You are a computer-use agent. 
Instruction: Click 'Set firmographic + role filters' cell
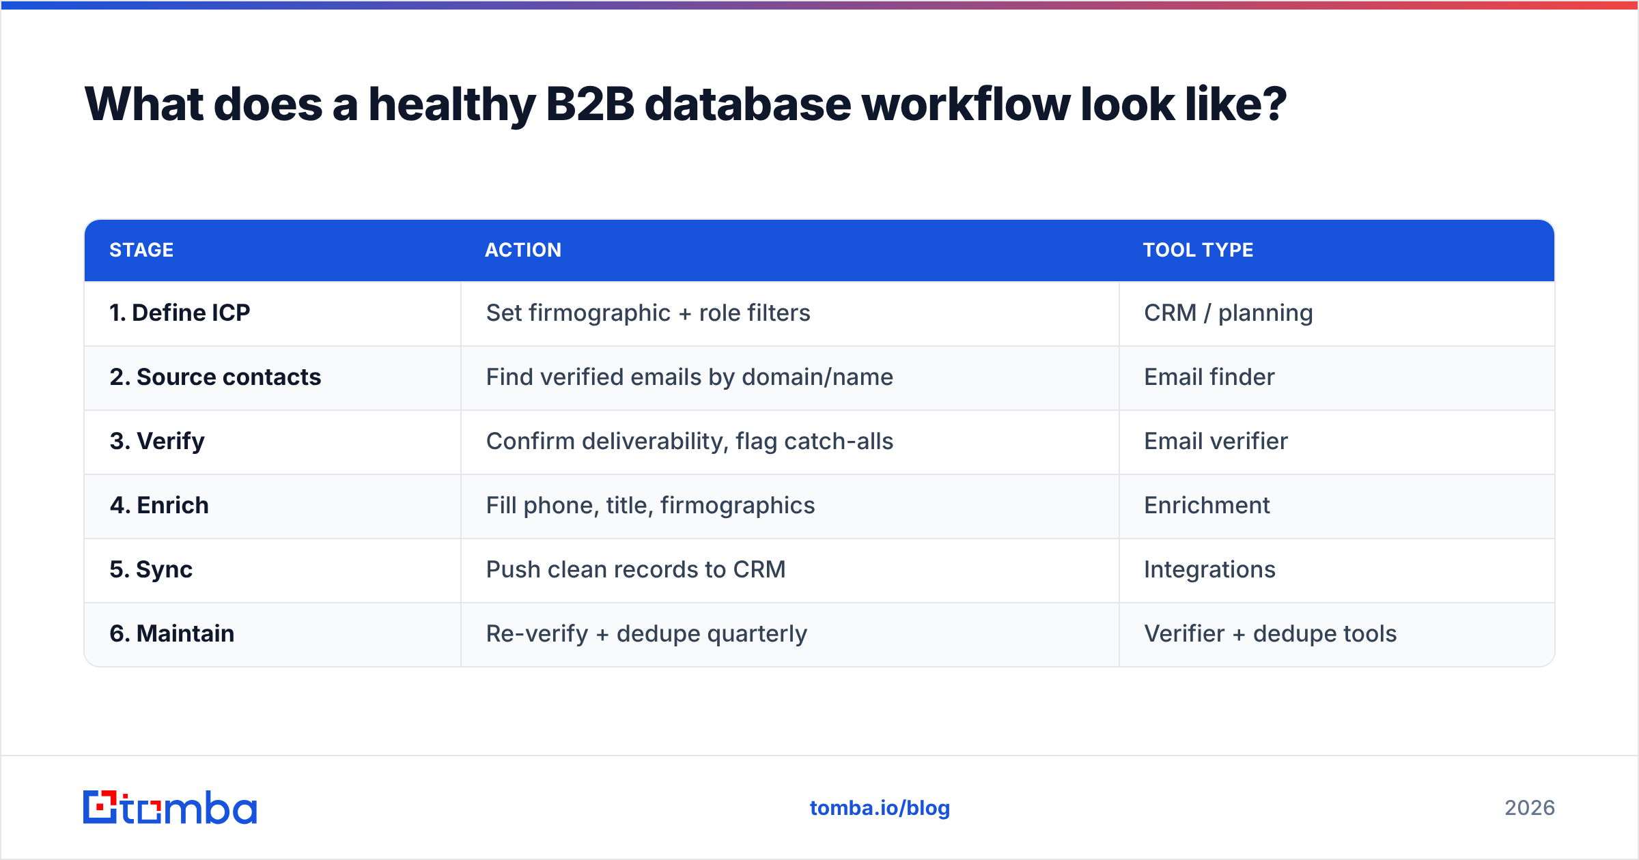(790, 313)
